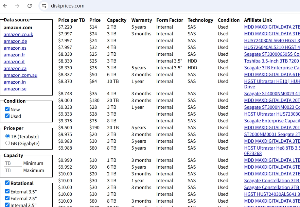Open MDD MAXDIGITALDATA 2TB $14 link
Screen dimensions: 300x207
(272, 27)
